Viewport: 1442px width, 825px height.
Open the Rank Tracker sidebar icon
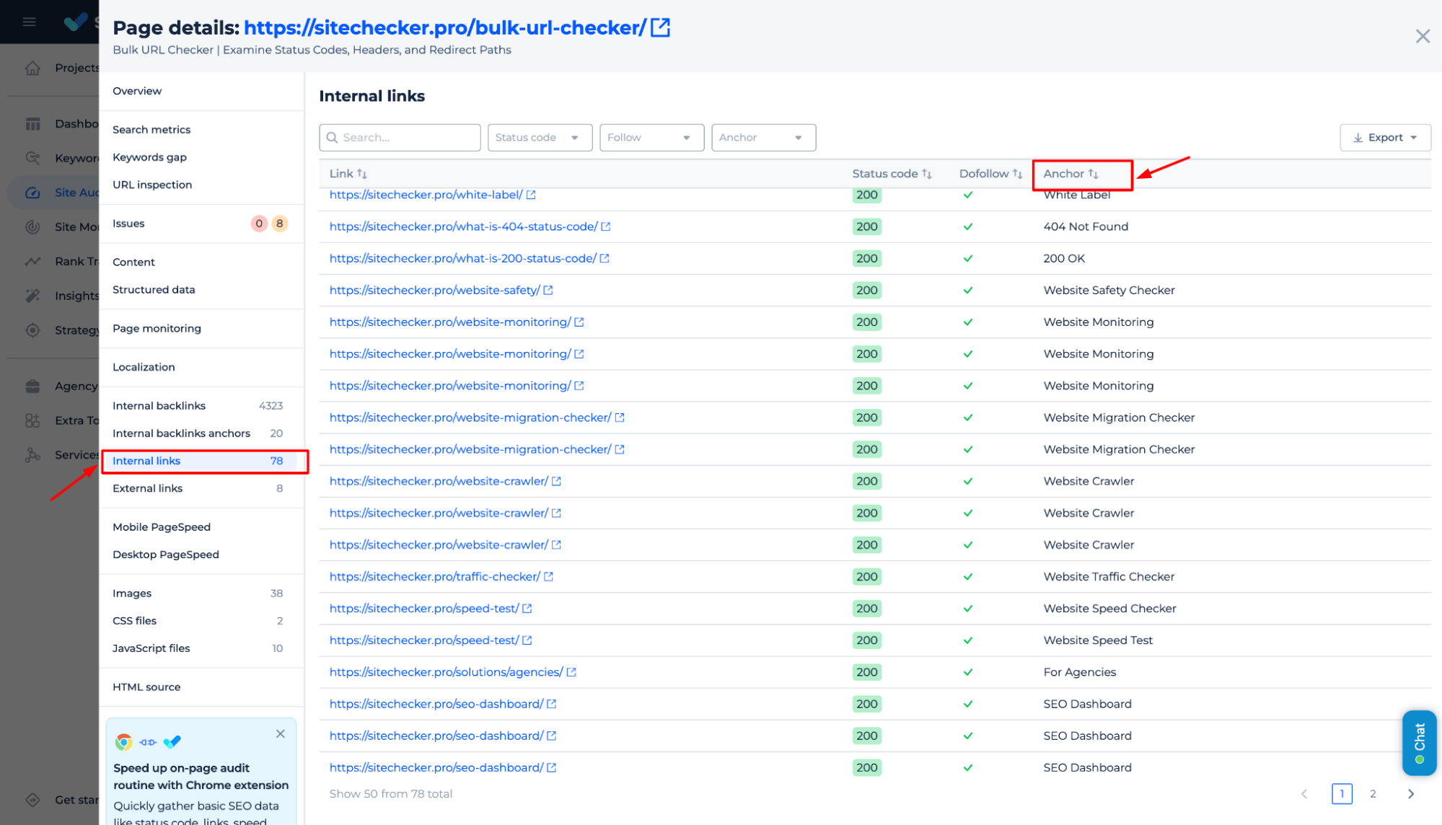tap(32, 261)
